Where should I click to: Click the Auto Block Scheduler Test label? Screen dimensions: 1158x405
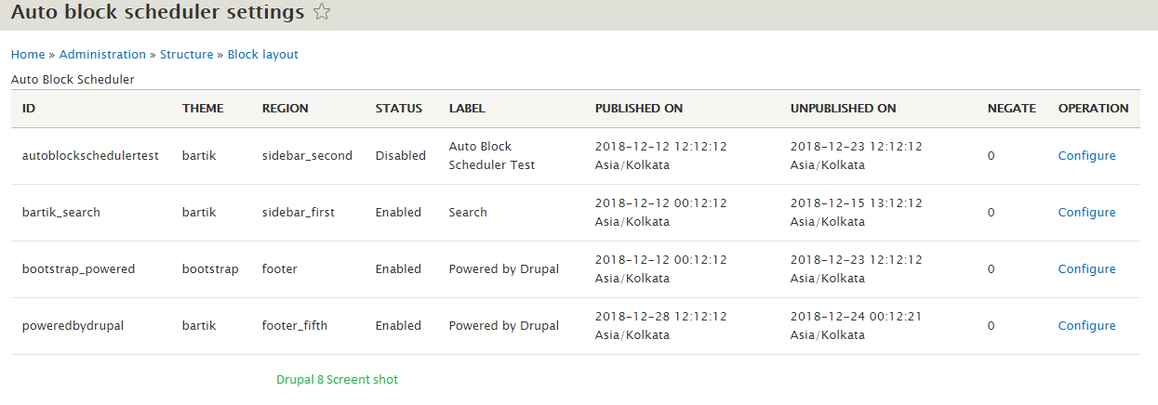(493, 156)
